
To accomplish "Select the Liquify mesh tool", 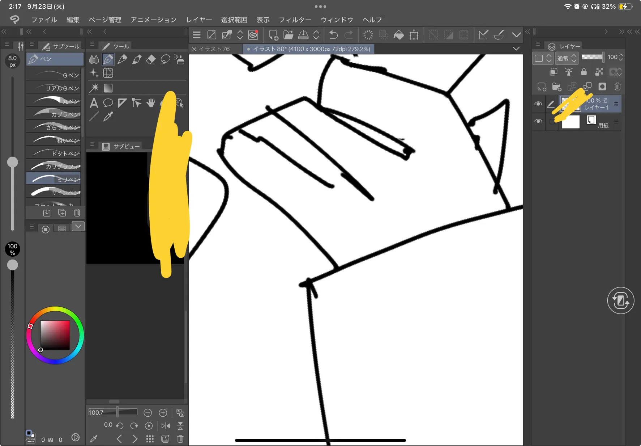I will click(108, 73).
